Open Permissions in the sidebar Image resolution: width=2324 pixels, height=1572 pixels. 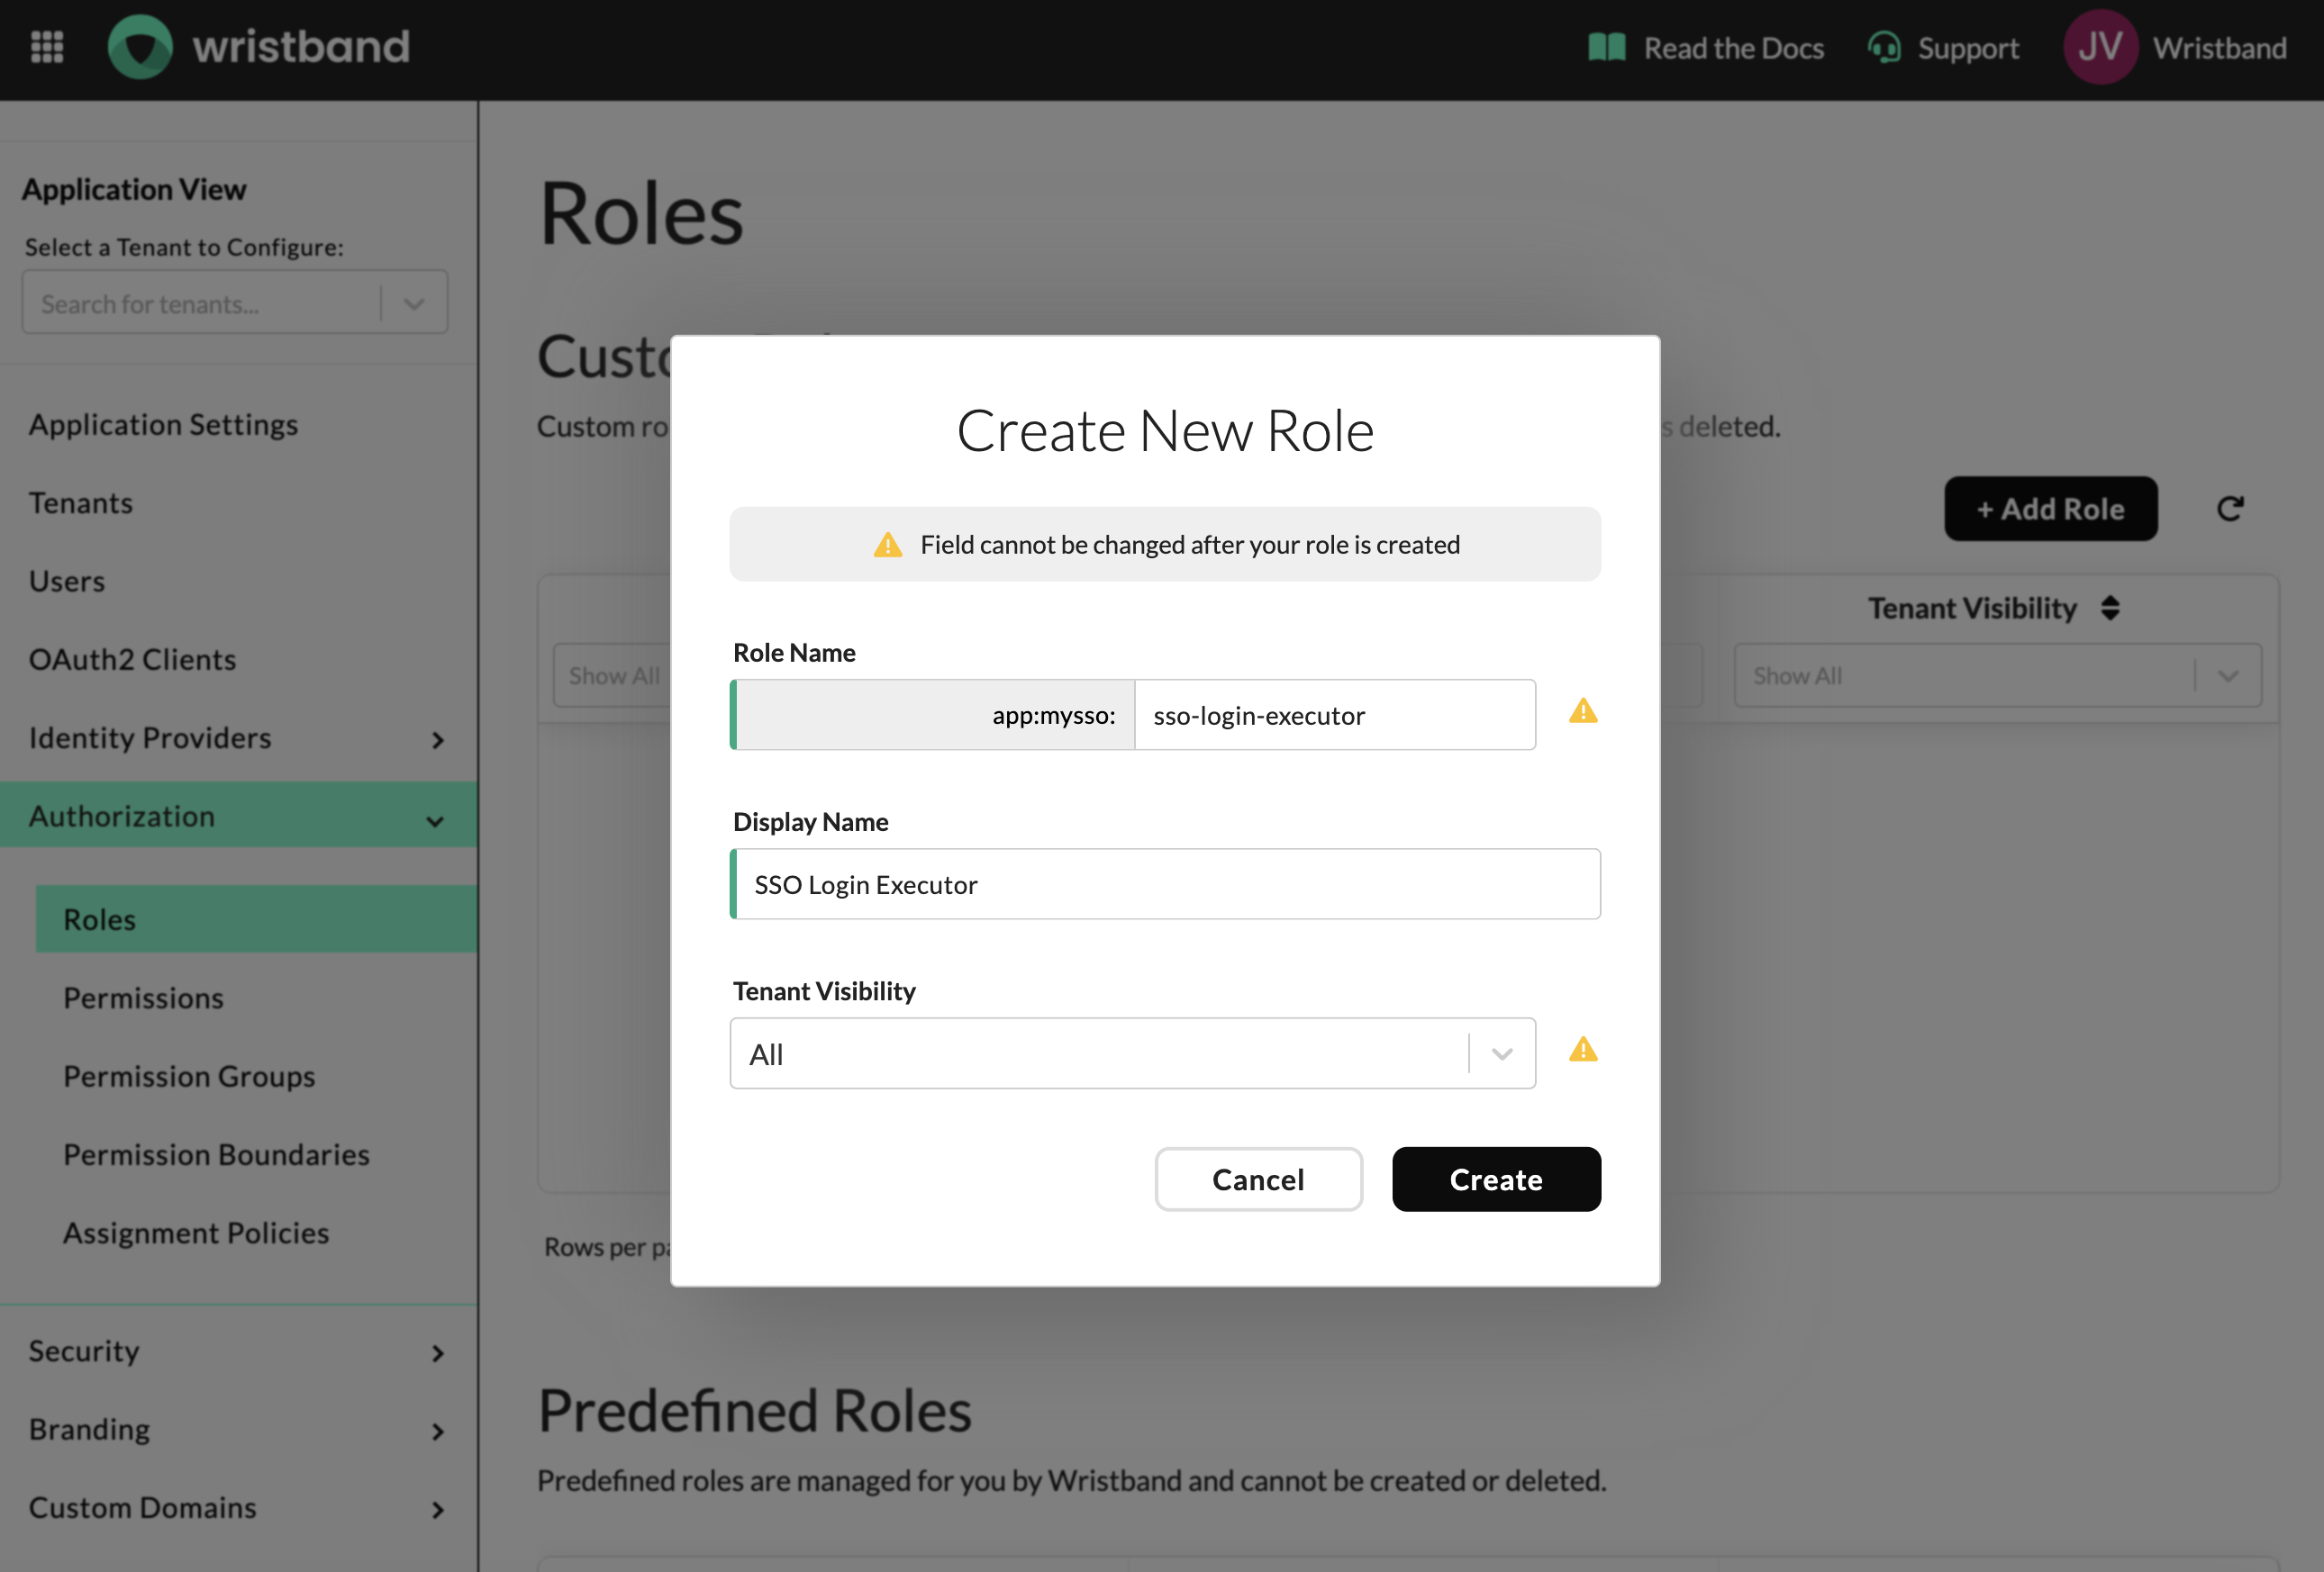143,998
